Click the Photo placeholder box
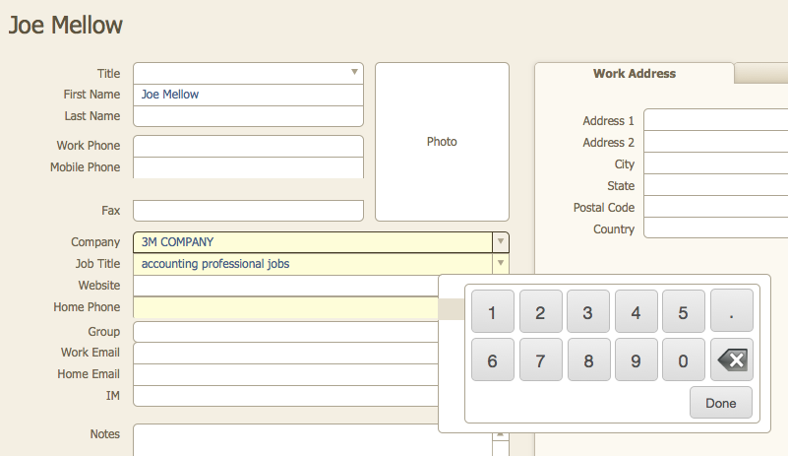The image size is (788, 456). coord(442,142)
